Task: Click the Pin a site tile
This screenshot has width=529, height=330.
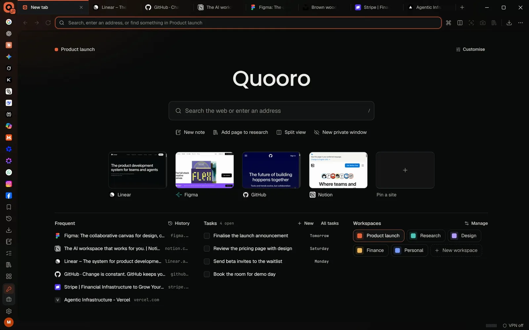Action: click(405, 170)
